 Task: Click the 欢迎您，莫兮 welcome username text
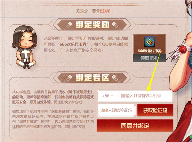pos(88,11)
